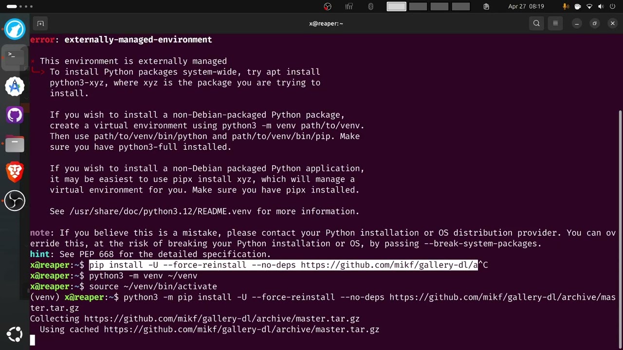Click the microphone indicator in the top bar

(x=566, y=6)
